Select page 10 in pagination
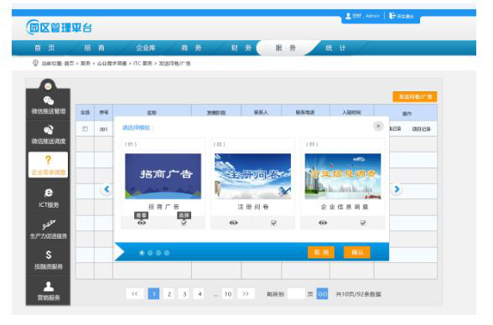Screen dimensions: 493x325 click(x=228, y=294)
